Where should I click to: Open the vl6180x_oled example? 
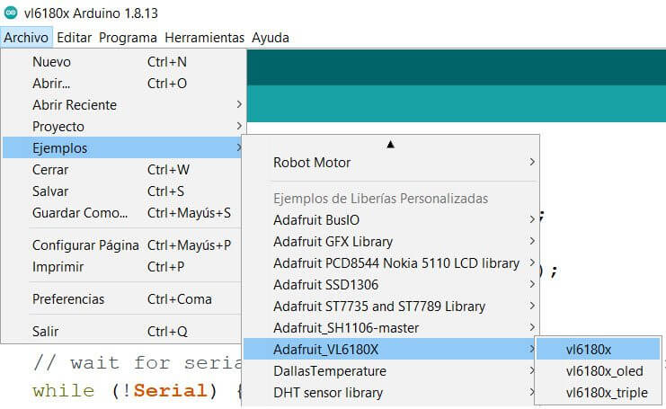604,371
